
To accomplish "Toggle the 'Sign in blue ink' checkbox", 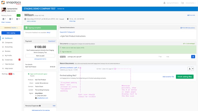I will pyautogui.click(x=60, y=52).
